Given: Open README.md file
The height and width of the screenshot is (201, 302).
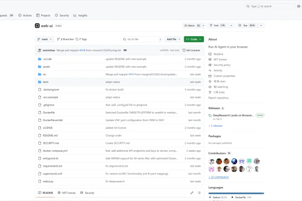Looking at the screenshot, I should coord(50,136).
